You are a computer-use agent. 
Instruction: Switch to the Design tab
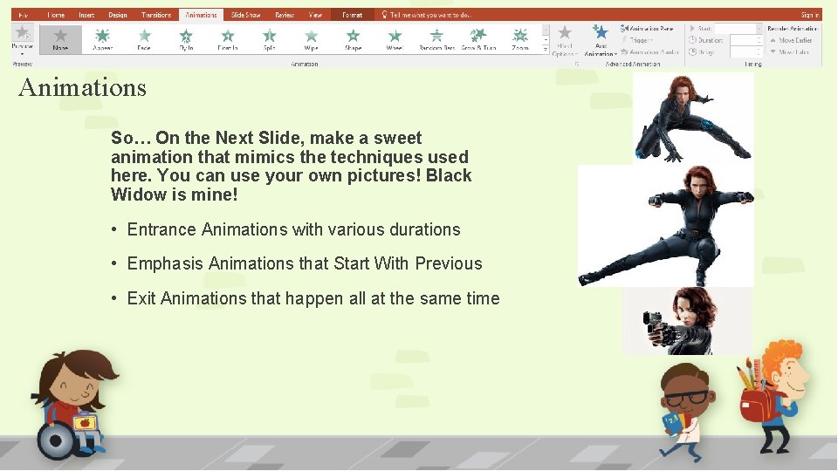pos(118,15)
